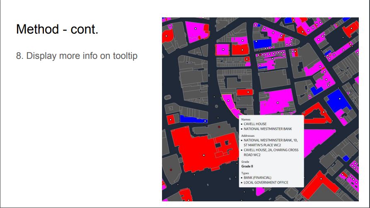Image resolution: width=370 pixels, height=208 pixels.
Task: Click 'NATIONAL WESTMINSTER BANK' under Names
Action: pyautogui.click(x=268, y=129)
